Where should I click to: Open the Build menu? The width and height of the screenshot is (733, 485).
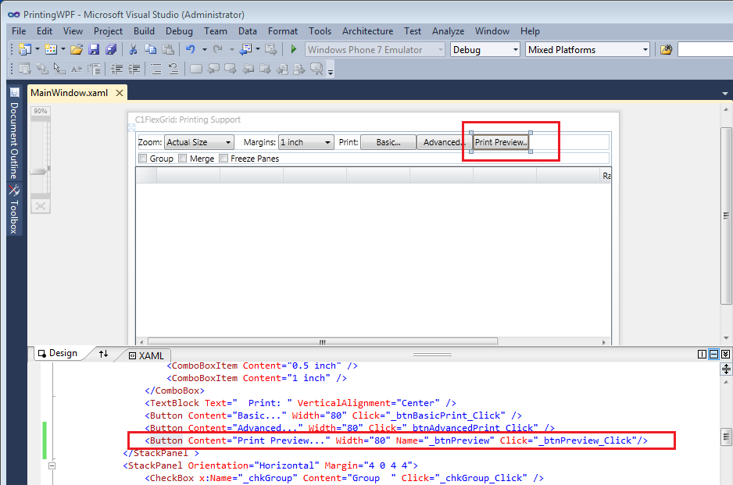[x=144, y=31]
